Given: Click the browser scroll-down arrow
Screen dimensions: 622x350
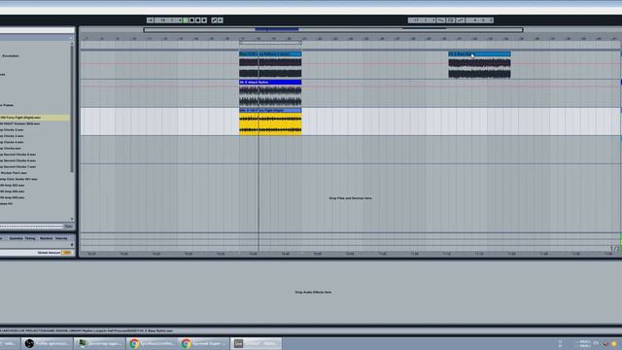Looking at the screenshot, I should click(72, 219).
